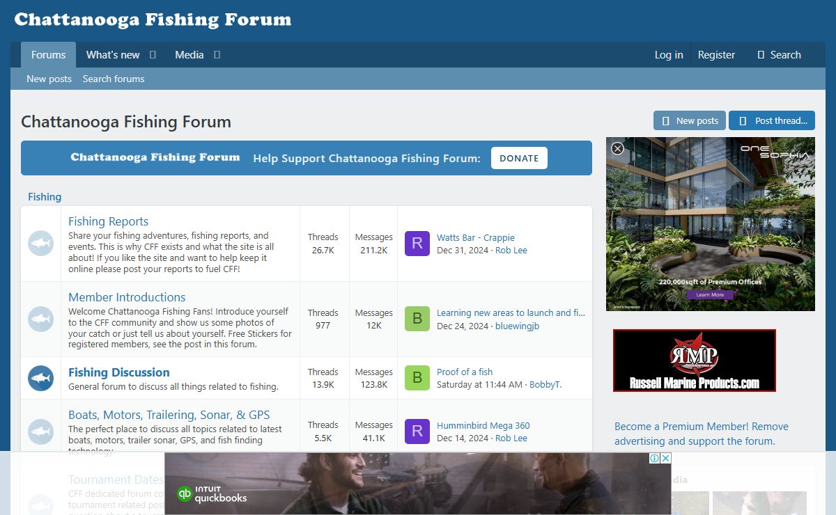Open the Fishing Reports forum

(x=108, y=221)
